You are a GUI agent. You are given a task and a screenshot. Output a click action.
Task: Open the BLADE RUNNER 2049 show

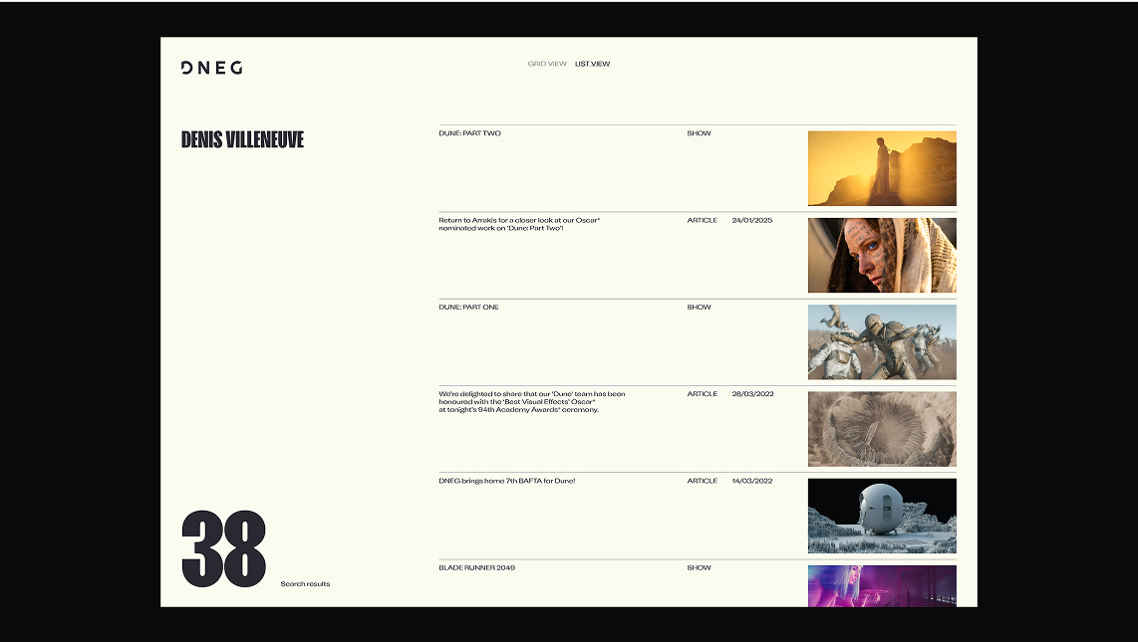477,568
